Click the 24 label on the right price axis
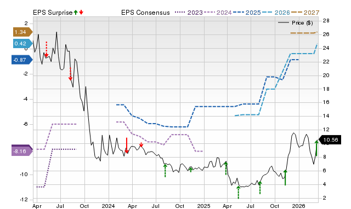The height and width of the screenshot is (209, 351). [x=326, y=48]
